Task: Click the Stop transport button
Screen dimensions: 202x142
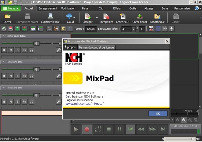Action: pyautogui.click(x=109, y=129)
